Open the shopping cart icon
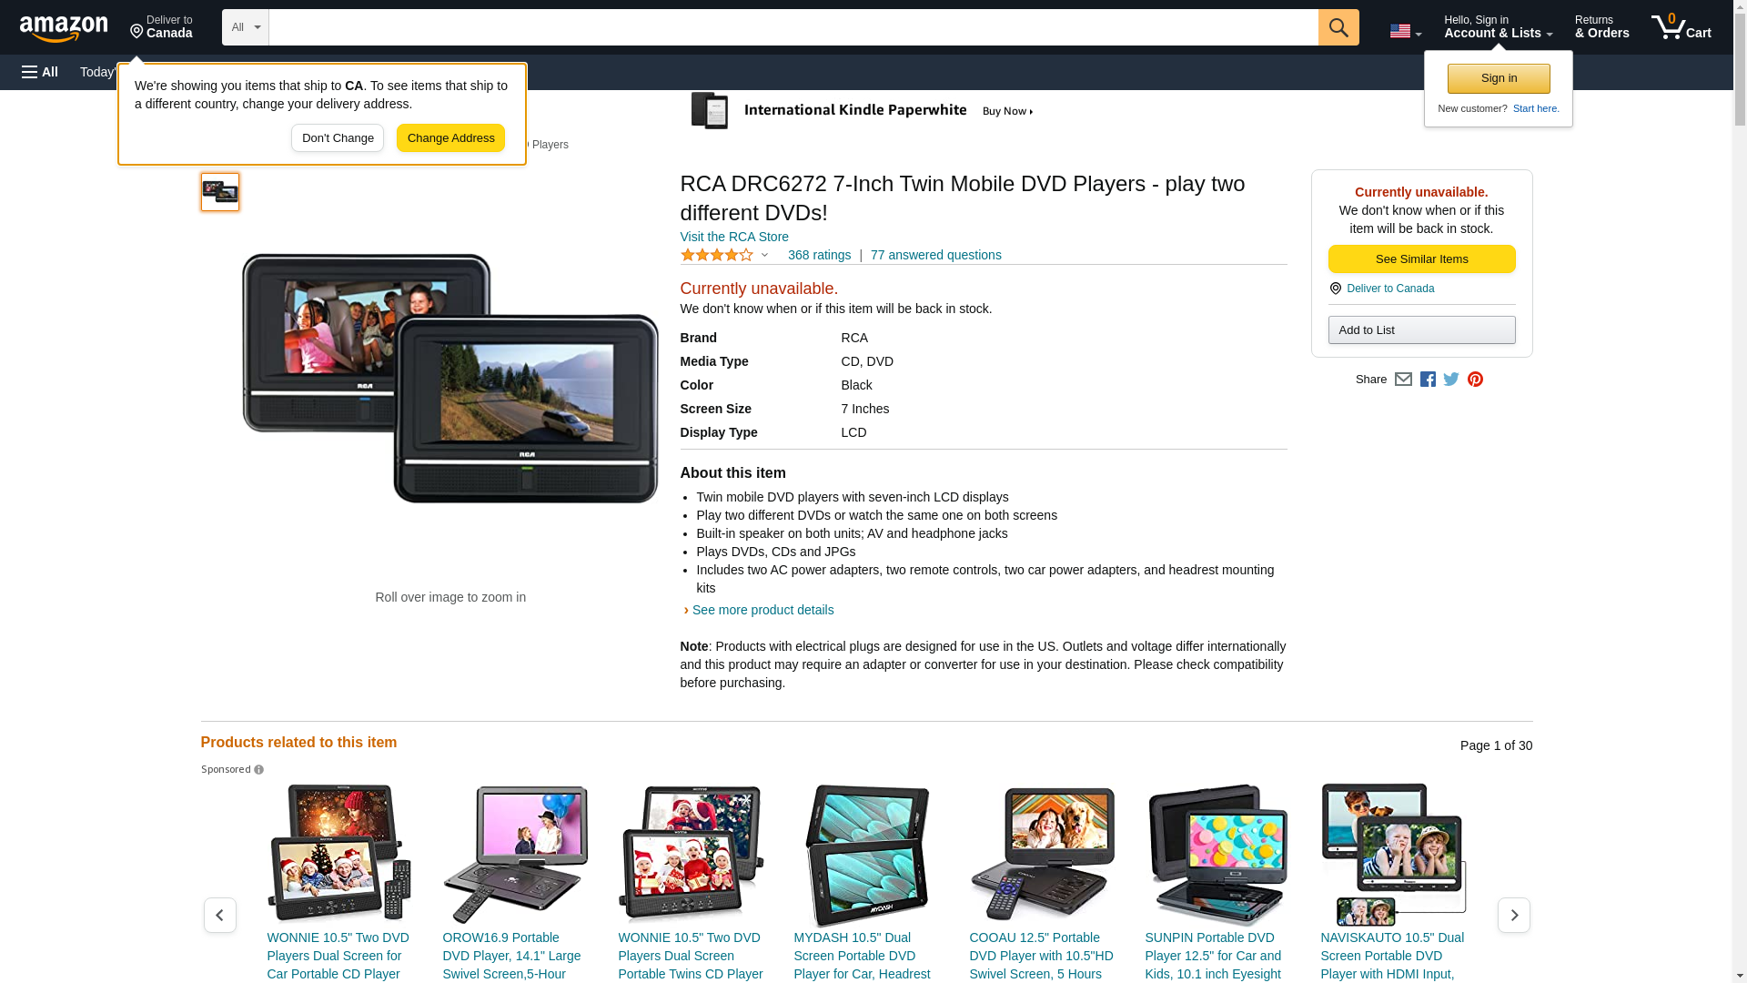 [1681, 27]
